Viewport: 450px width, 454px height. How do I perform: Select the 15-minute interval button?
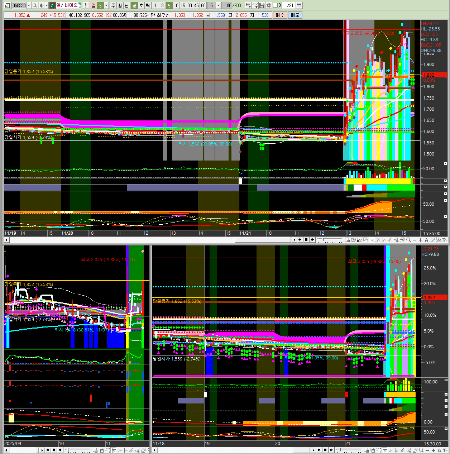(183, 5)
